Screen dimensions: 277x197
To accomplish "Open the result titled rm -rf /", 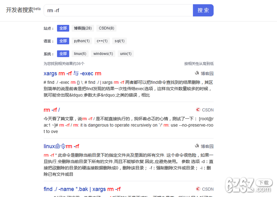I will click(x=52, y=110).
